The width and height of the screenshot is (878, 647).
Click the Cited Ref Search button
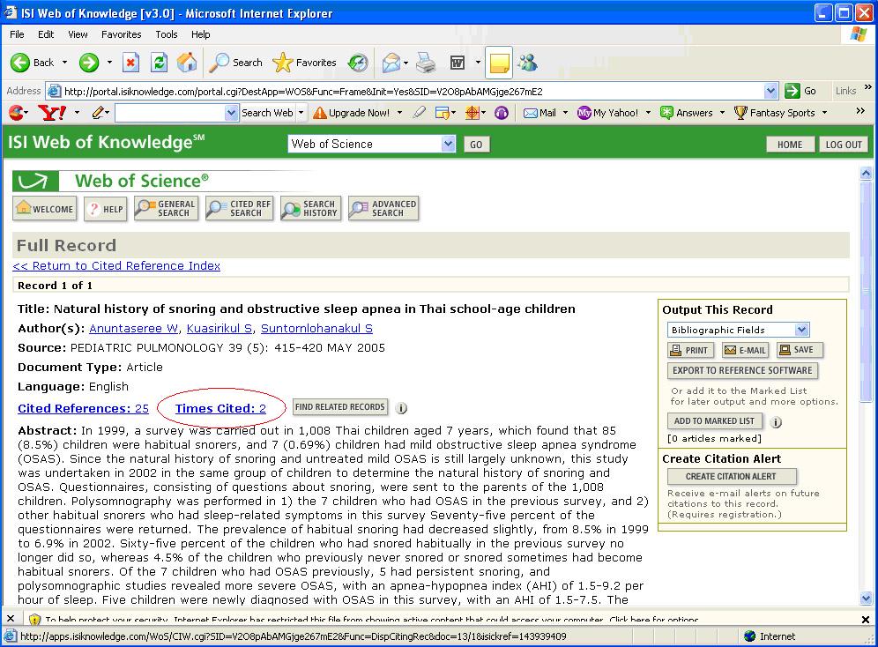(x=240, y=209)
